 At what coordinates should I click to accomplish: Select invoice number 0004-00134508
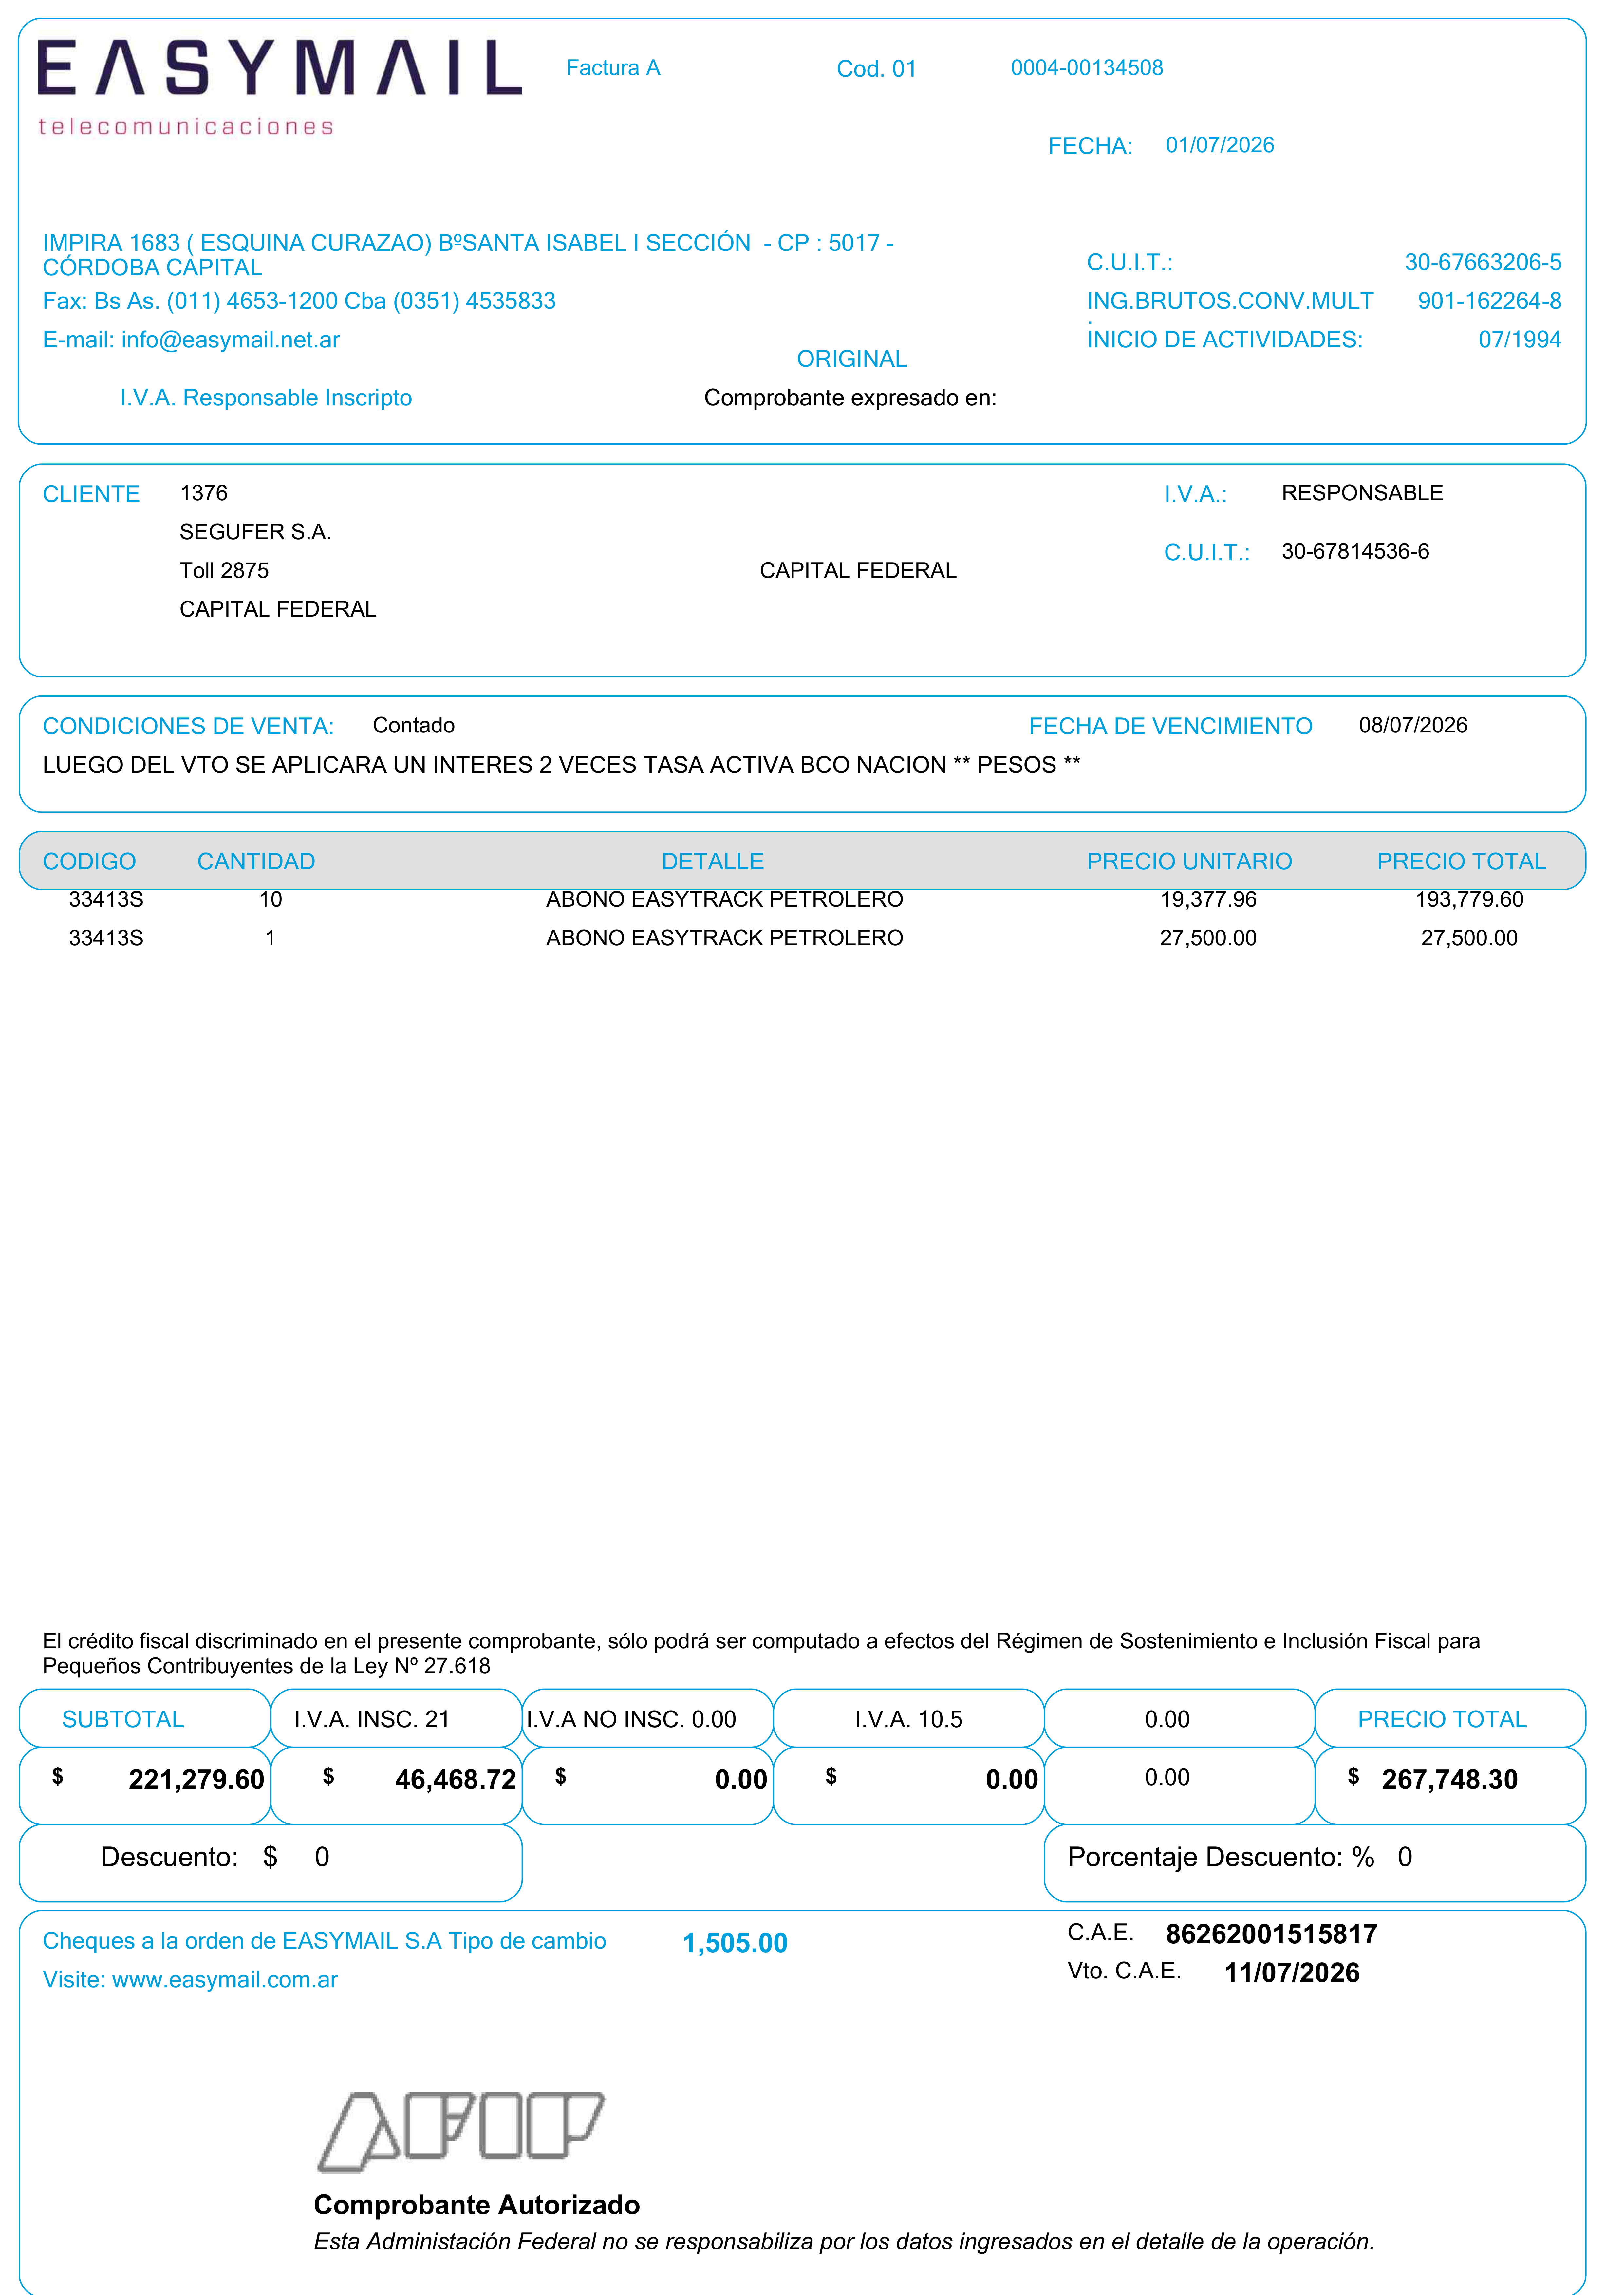click(1087, 68)
